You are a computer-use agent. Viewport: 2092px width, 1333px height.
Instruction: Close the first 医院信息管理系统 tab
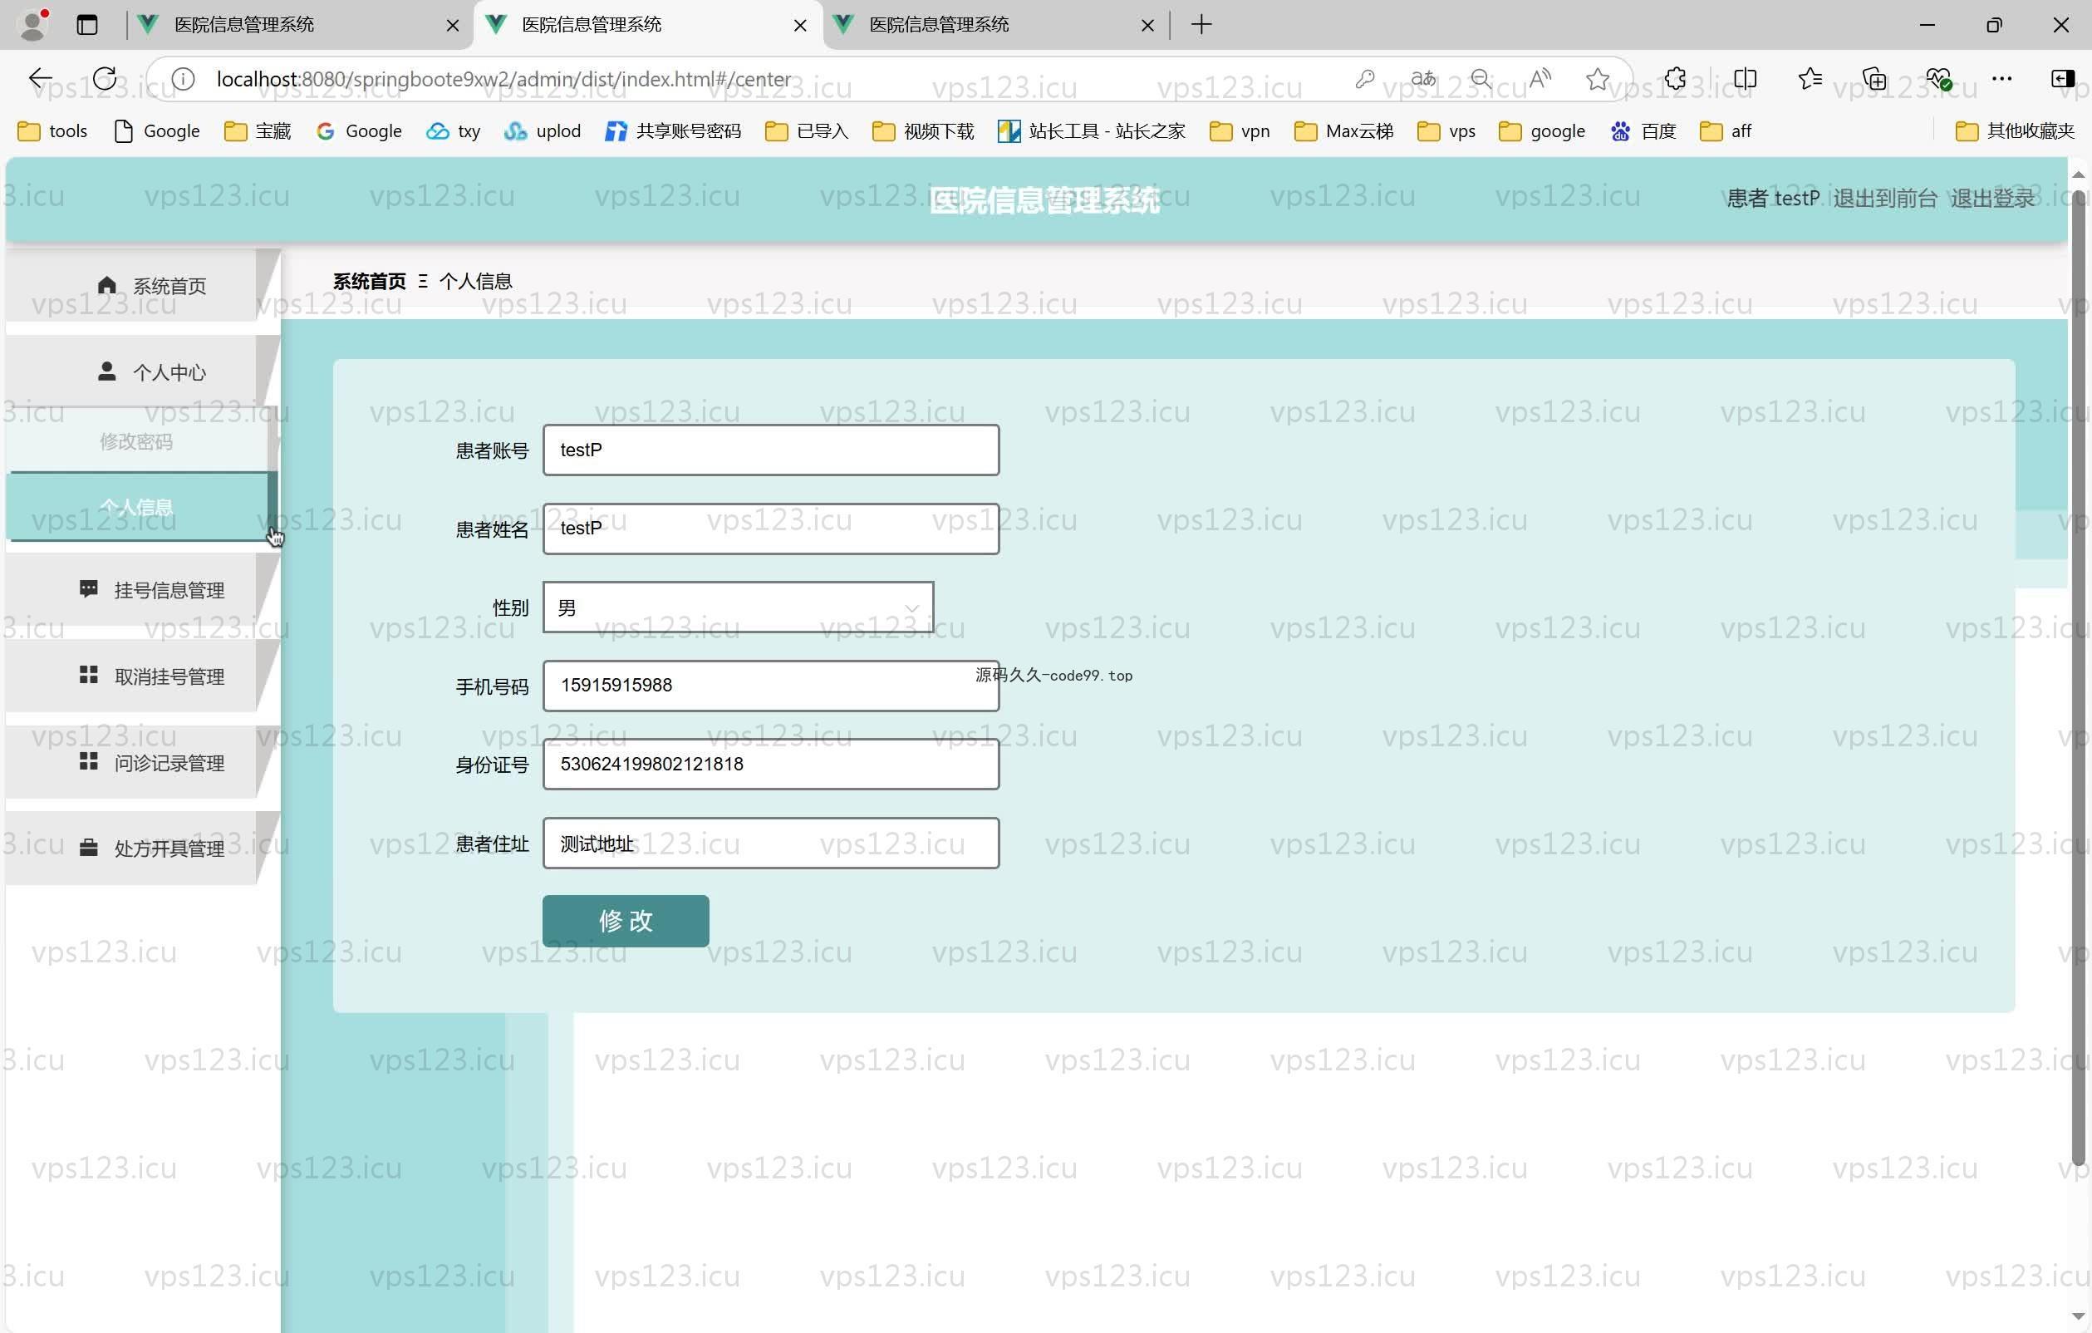pyautogui.click(x=453, y=25)
